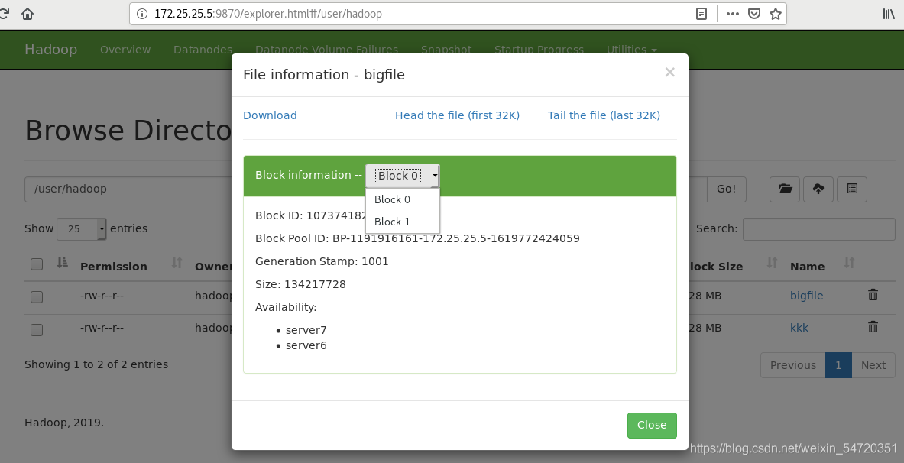Delete bigfile using trash icon
This screenshot has width=904, height=463.
click(873, 295)
